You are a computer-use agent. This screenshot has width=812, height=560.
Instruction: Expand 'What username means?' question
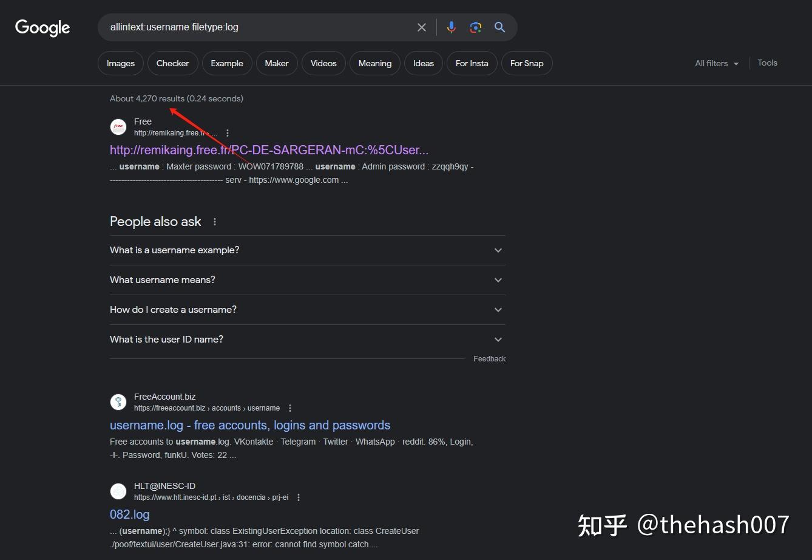tap(308, 280)
